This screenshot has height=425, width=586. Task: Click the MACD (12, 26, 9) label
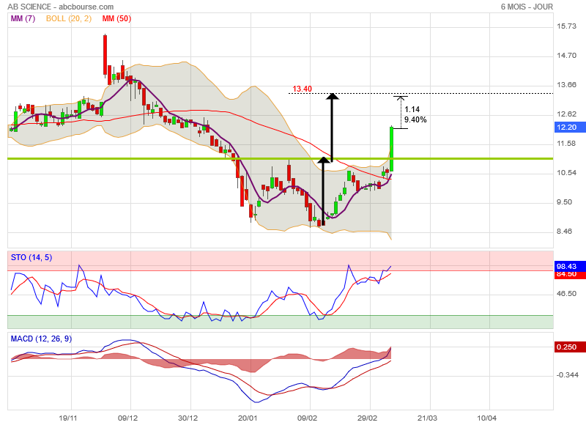point(41,339)
